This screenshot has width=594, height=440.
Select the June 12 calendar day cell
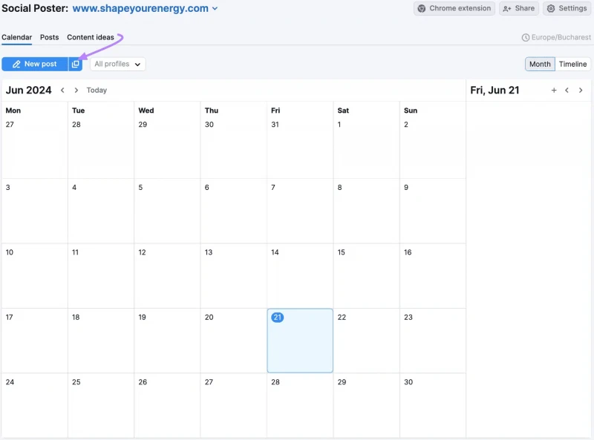tap(167, 276)
